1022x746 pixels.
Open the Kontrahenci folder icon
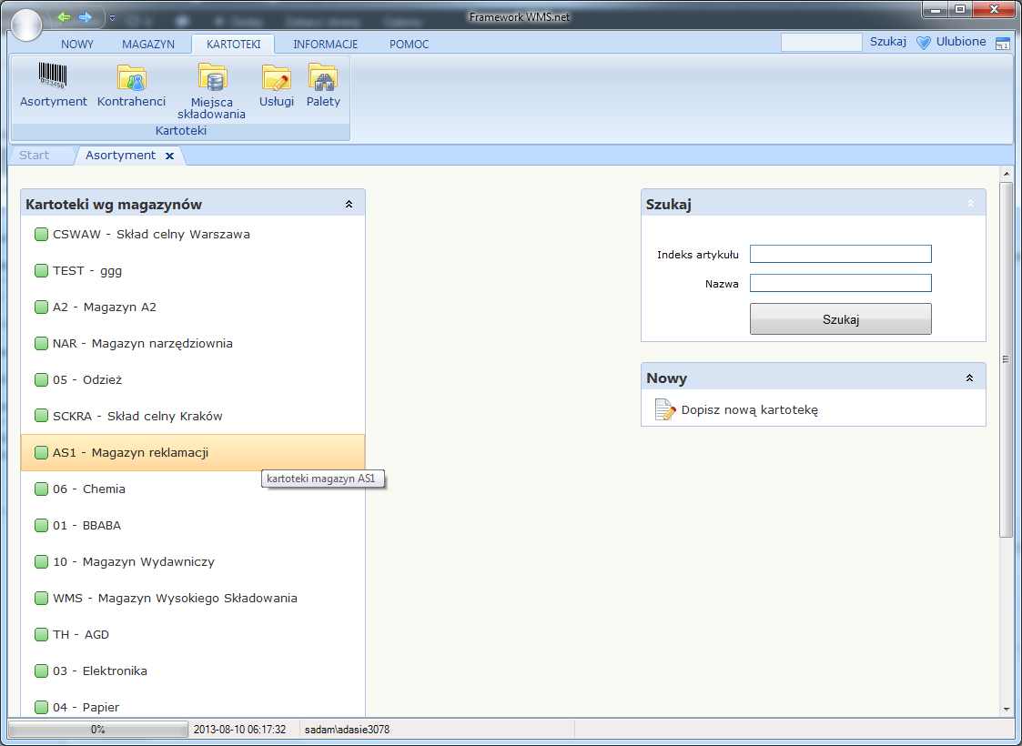pyautogui.click(x=132, y=77)
